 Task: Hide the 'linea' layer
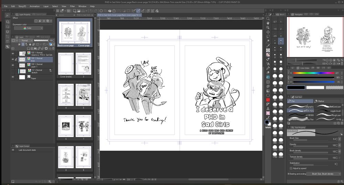point(13,59)
